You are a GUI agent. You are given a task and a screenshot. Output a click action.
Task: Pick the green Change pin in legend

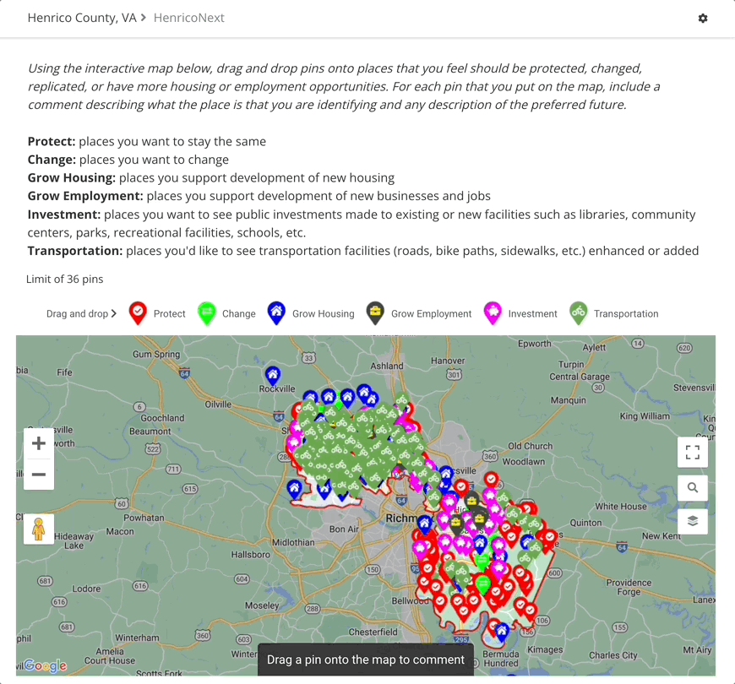pos(206,312)
